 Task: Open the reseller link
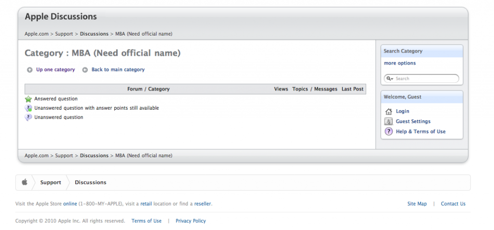pyautogui.click(x=203, y=204)
